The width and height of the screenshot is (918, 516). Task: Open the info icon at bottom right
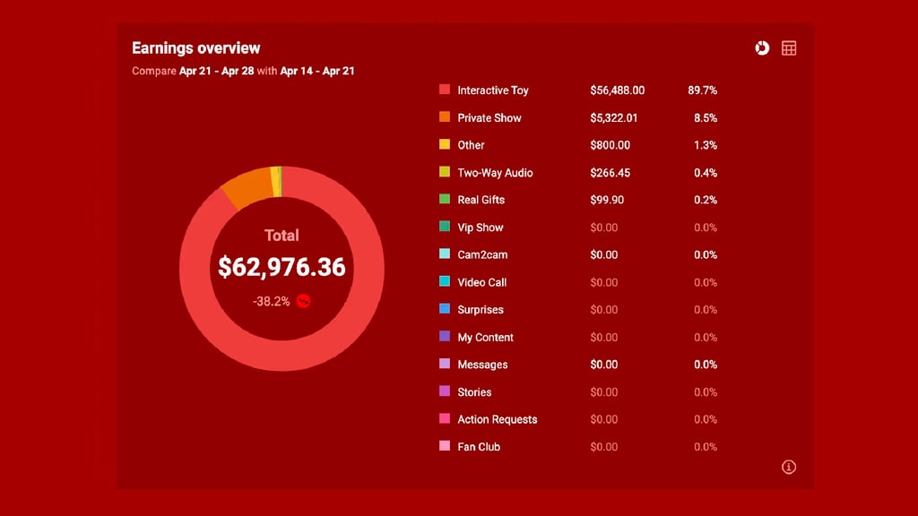click(789, 467)
